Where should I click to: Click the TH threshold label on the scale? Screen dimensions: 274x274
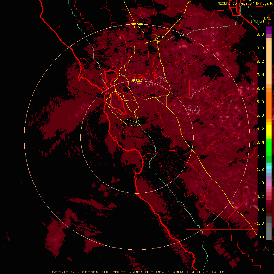point(262,237)
